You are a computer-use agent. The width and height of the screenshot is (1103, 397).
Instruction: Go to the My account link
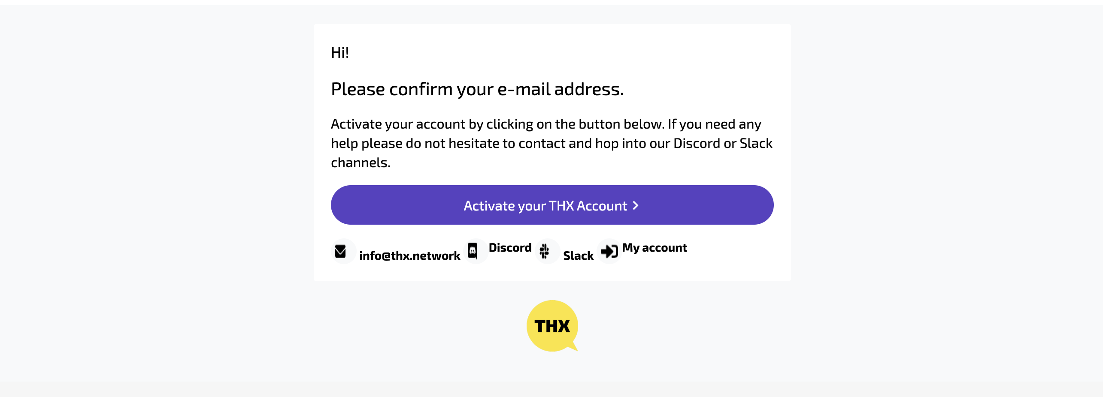click(655, 248)
